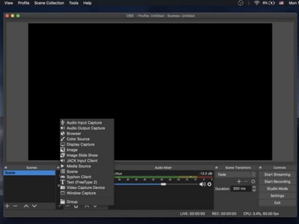Viewport: 299px width, 224px height.
Task: Increase Duration with the up stepper arrow
Action: pyautogui.click(x=254, y=187)
